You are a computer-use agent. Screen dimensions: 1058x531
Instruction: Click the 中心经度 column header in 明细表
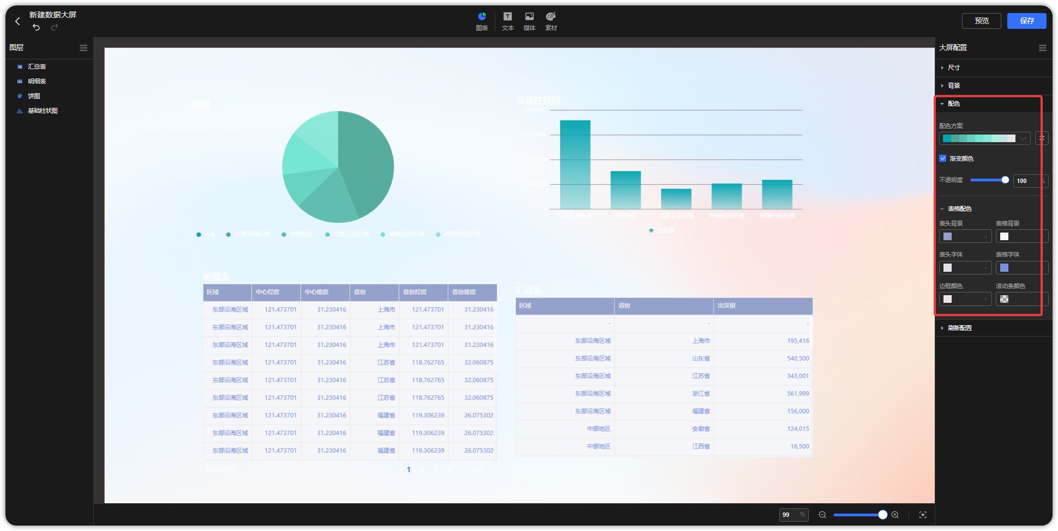tap(276, 292)
